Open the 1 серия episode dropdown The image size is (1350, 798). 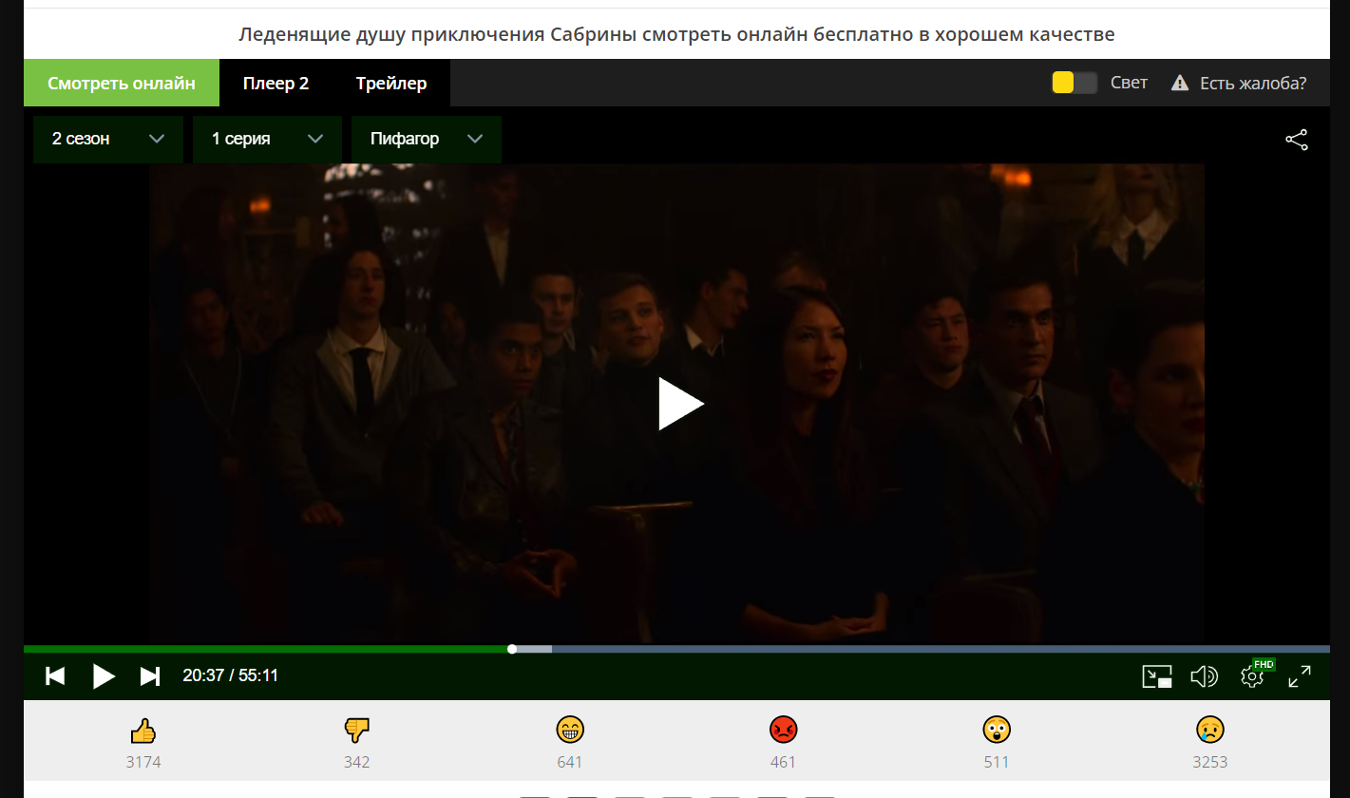267,140
